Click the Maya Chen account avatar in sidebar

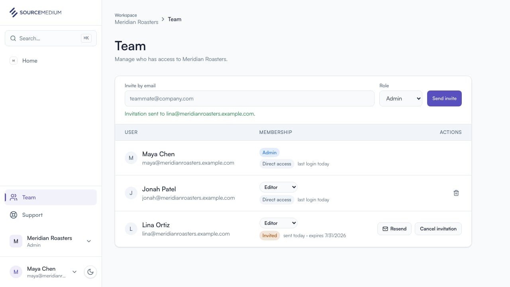16,272
